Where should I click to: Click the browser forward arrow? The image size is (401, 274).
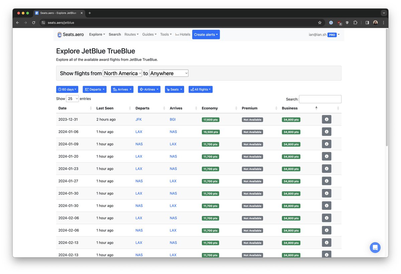[25, 23]
